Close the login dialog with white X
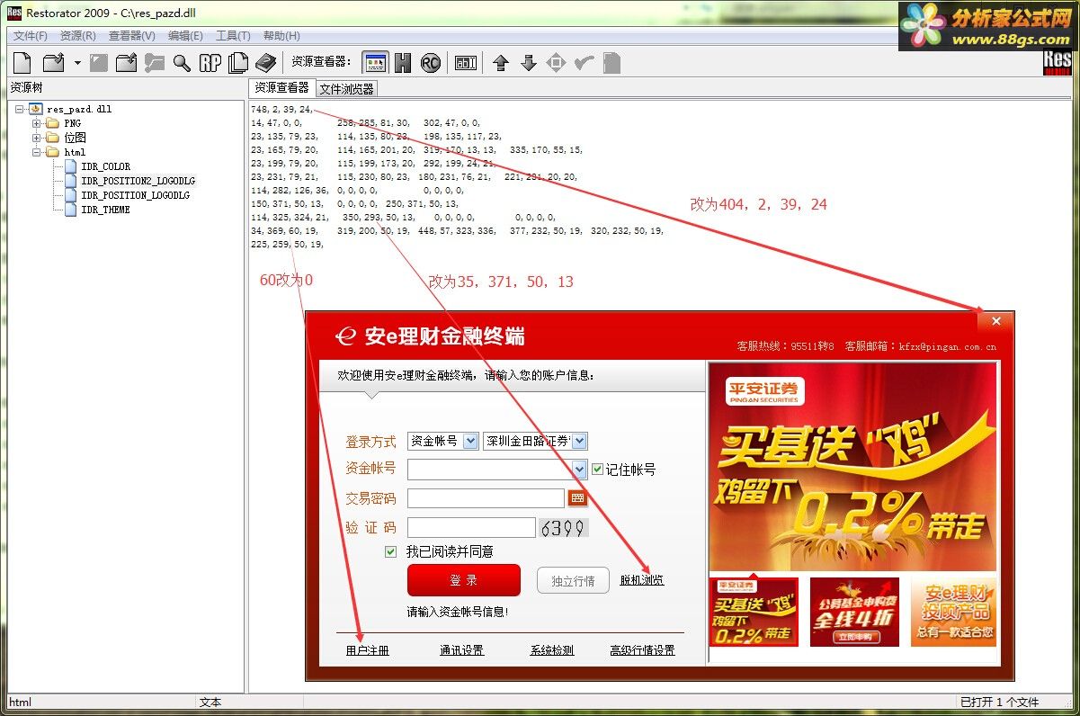 995,321
